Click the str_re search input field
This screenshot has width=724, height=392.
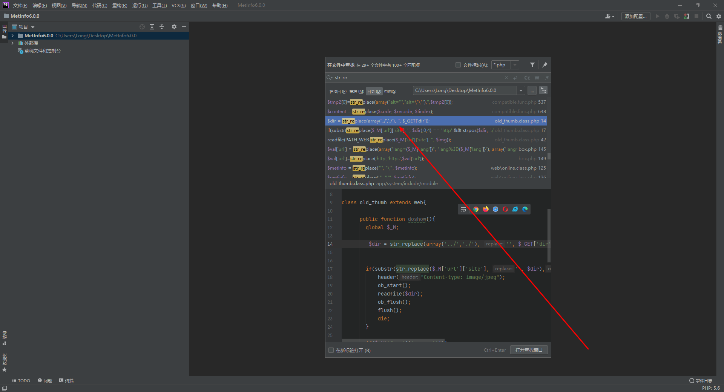point(418,78)
